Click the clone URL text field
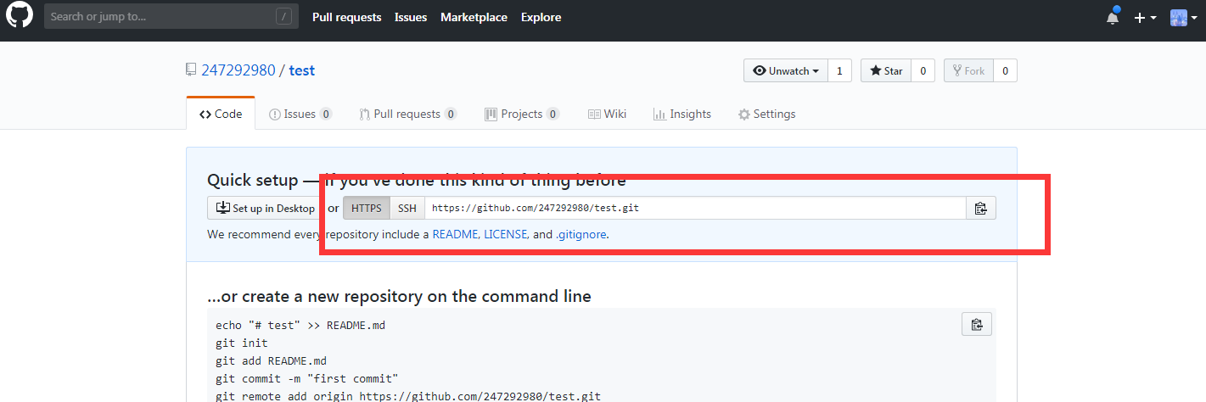 point(695,208)
